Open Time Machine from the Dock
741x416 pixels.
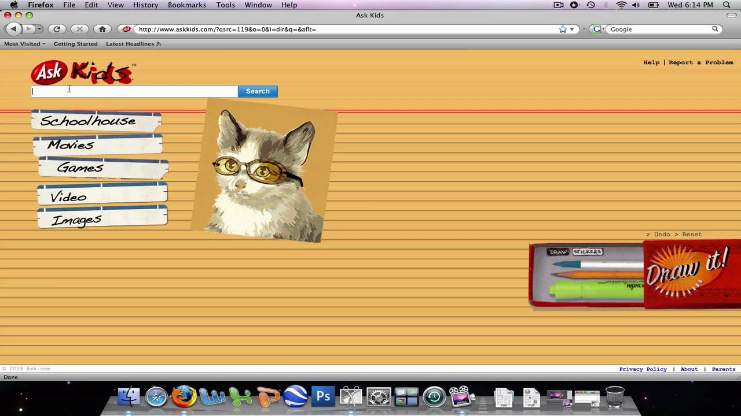tap(434, 397)
